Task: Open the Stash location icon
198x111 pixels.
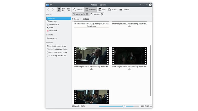Action: tap(110, 9)
